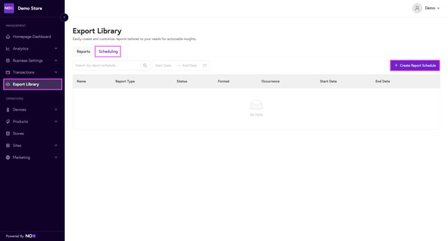448x241 pixels.
Task: Click the Homepage Dashboard home icon
Action: [x=8, y=37]
